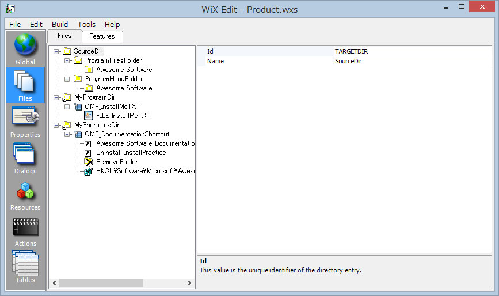Open the Tools menu
Viewport: 499px width, 296px height.
tap(86, 24)
